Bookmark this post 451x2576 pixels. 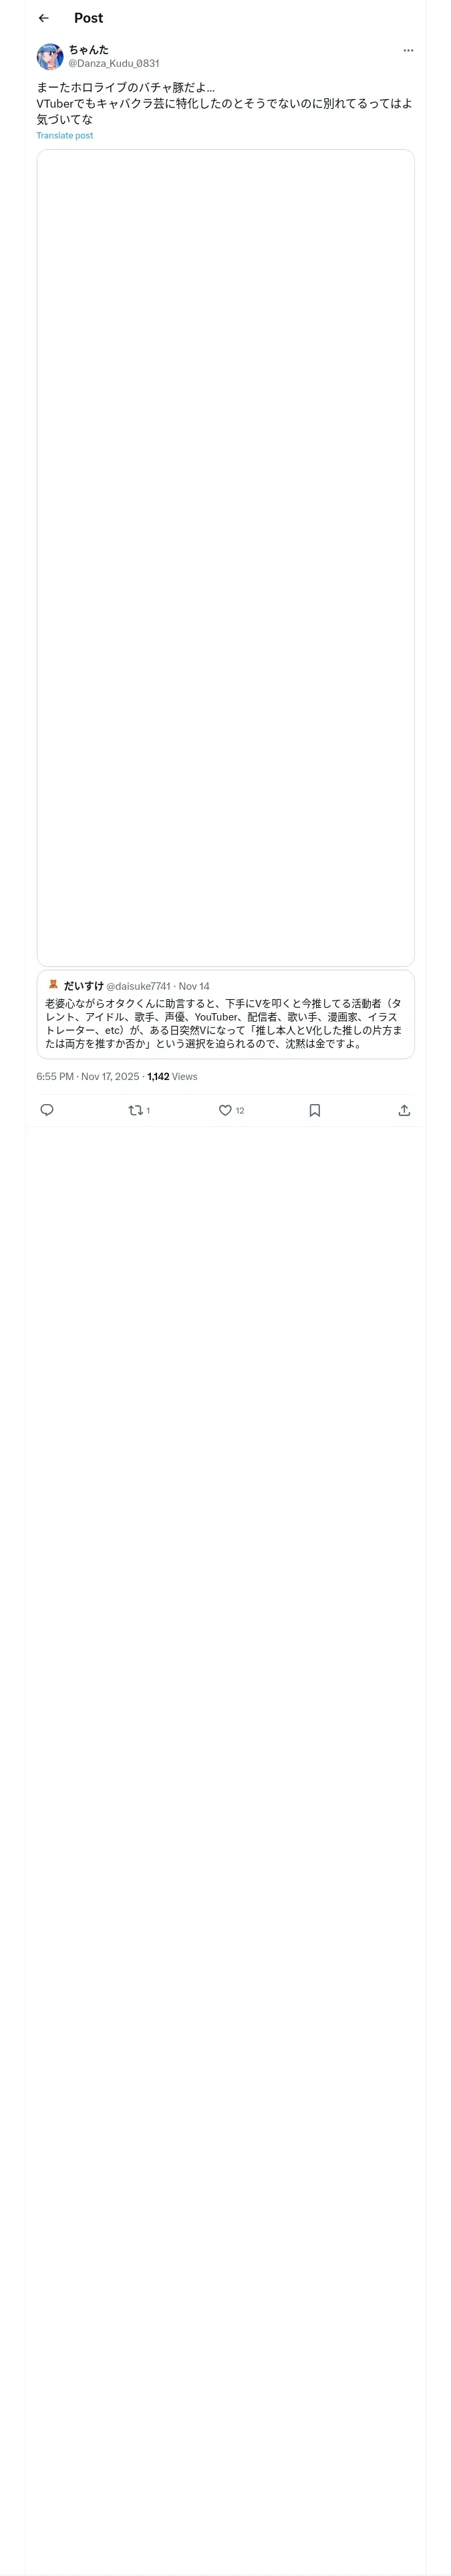click(x=314, y=1110)
